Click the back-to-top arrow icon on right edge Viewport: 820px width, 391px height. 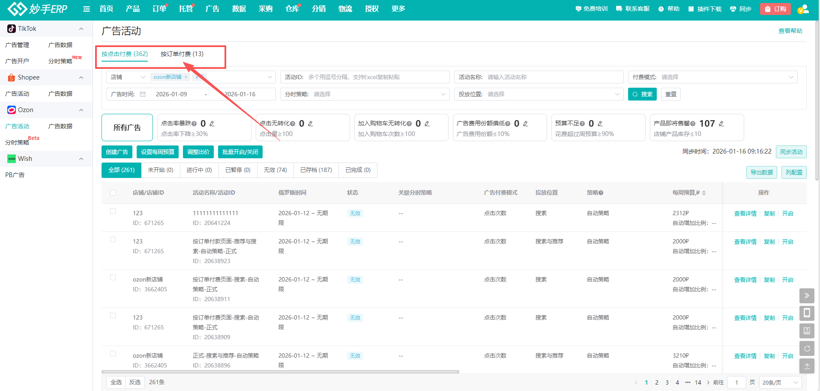point(807,366)
